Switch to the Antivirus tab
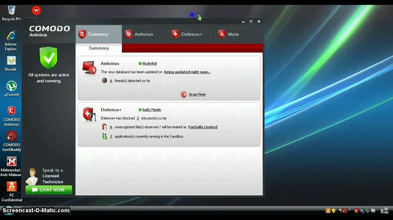393x220 pixels. pos(145,34)
